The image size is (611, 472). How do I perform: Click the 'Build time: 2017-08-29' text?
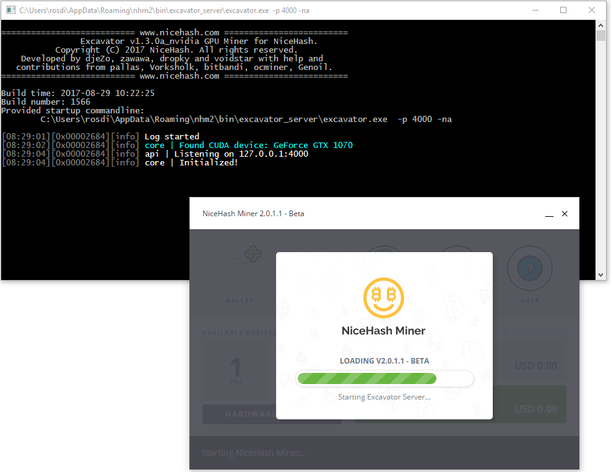[78, 93]
